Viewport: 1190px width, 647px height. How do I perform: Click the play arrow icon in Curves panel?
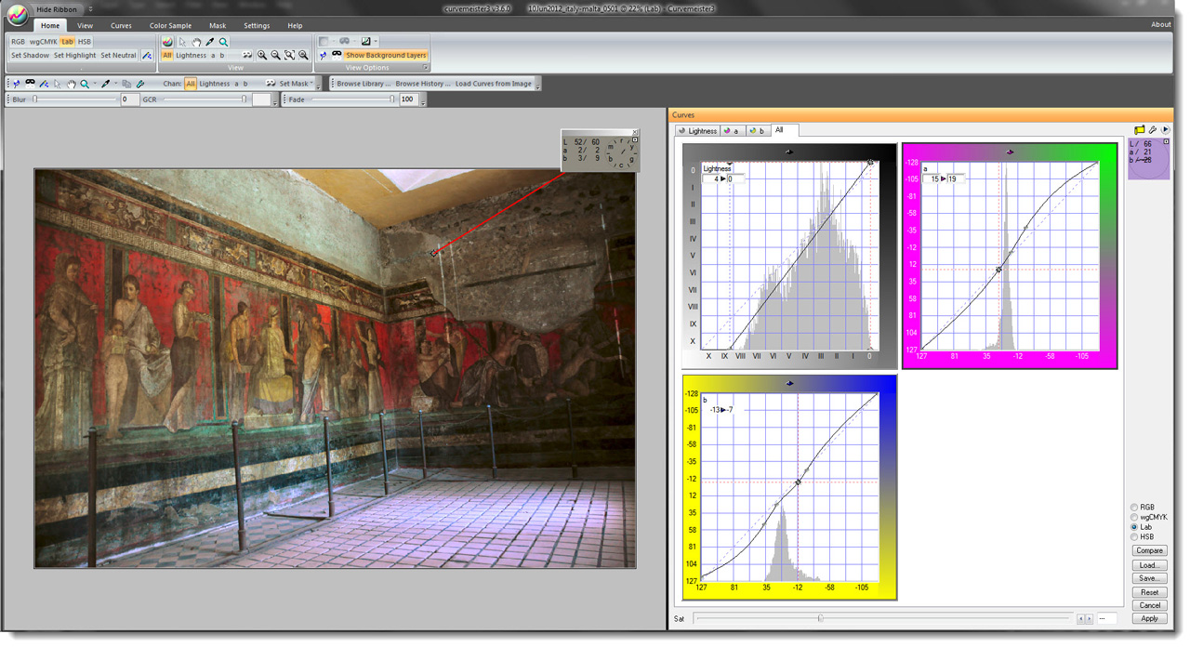pos(1166,129)
